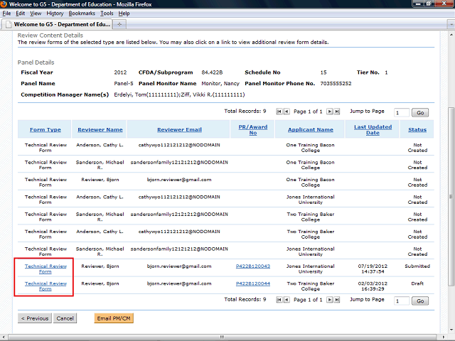Image resolution: width=455 pixels, height=341 pixels.
Task: Click the vertical page scrollbar
Action: (x=451, y=178)
